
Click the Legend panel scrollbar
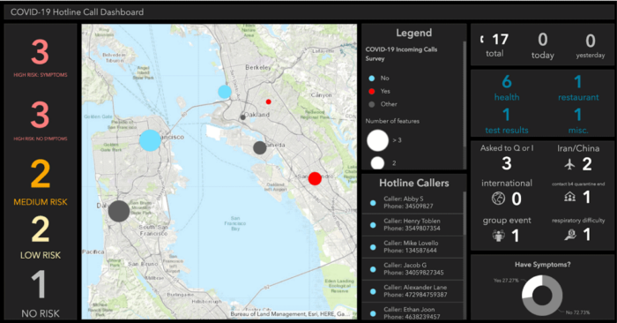click(465, 94)
